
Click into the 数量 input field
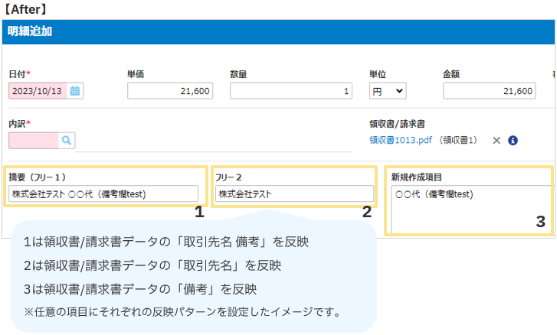click(x=291, y=91)
